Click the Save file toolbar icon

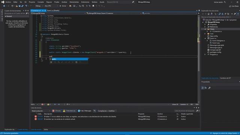(19, 6)
